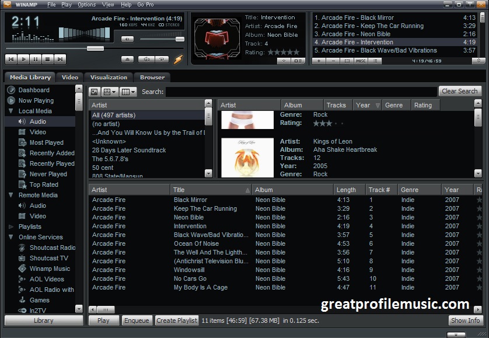Screen dimensions: 489x338
Task: Click the Create Playlist button
Action: point(177,320)
